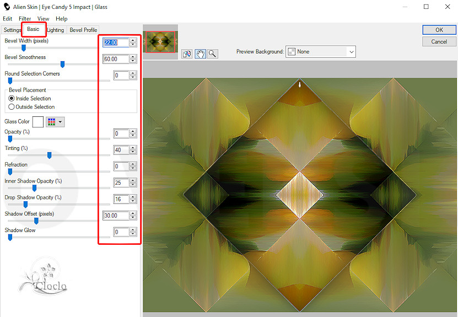458x317 pixels.
Task: Click the Alien Skin app icon in title bar
Action: tap(6, 7)
